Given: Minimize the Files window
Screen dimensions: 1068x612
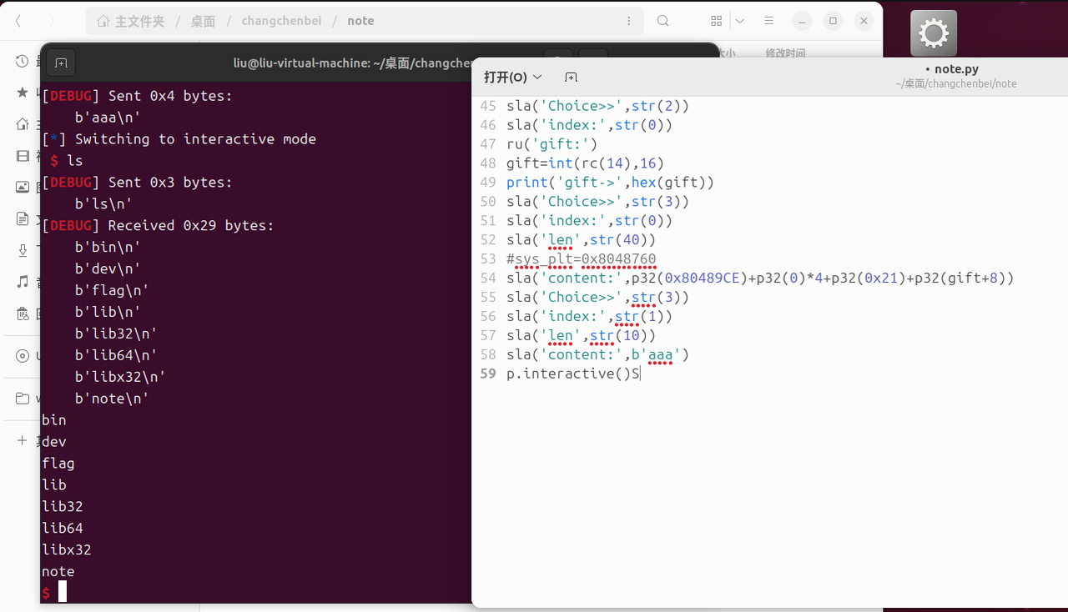Looking at the screenshot, I should tap(801, 21).
